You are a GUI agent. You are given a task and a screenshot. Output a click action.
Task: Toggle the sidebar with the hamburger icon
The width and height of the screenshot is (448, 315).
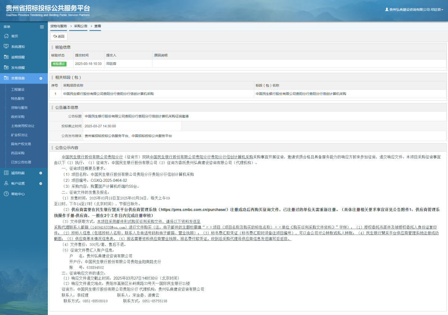coord(42,26)
